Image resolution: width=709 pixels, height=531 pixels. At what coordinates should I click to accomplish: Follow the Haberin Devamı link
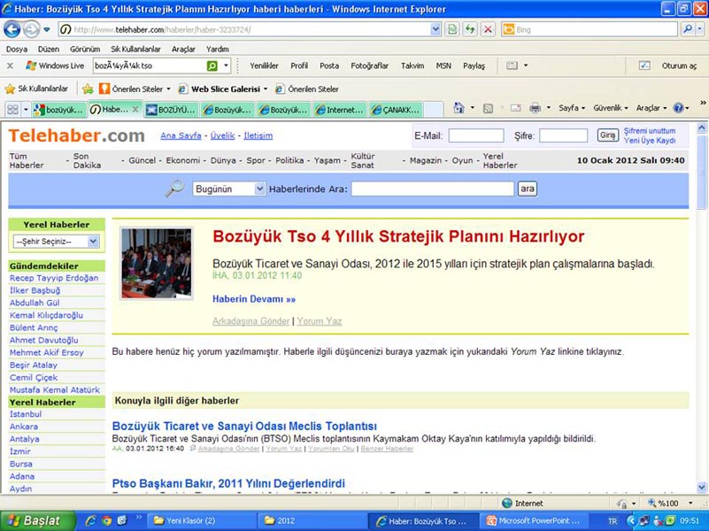coord(254,299)
